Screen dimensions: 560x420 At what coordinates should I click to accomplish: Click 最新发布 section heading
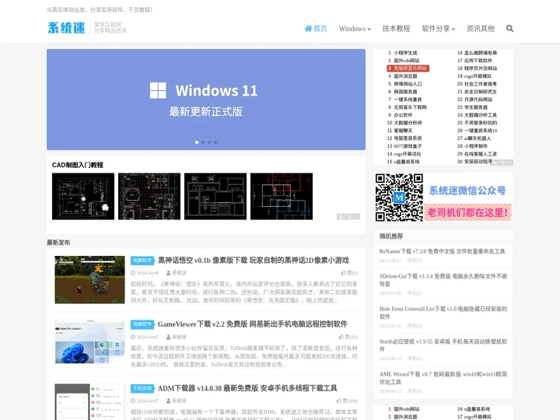[x=58, y=243]
